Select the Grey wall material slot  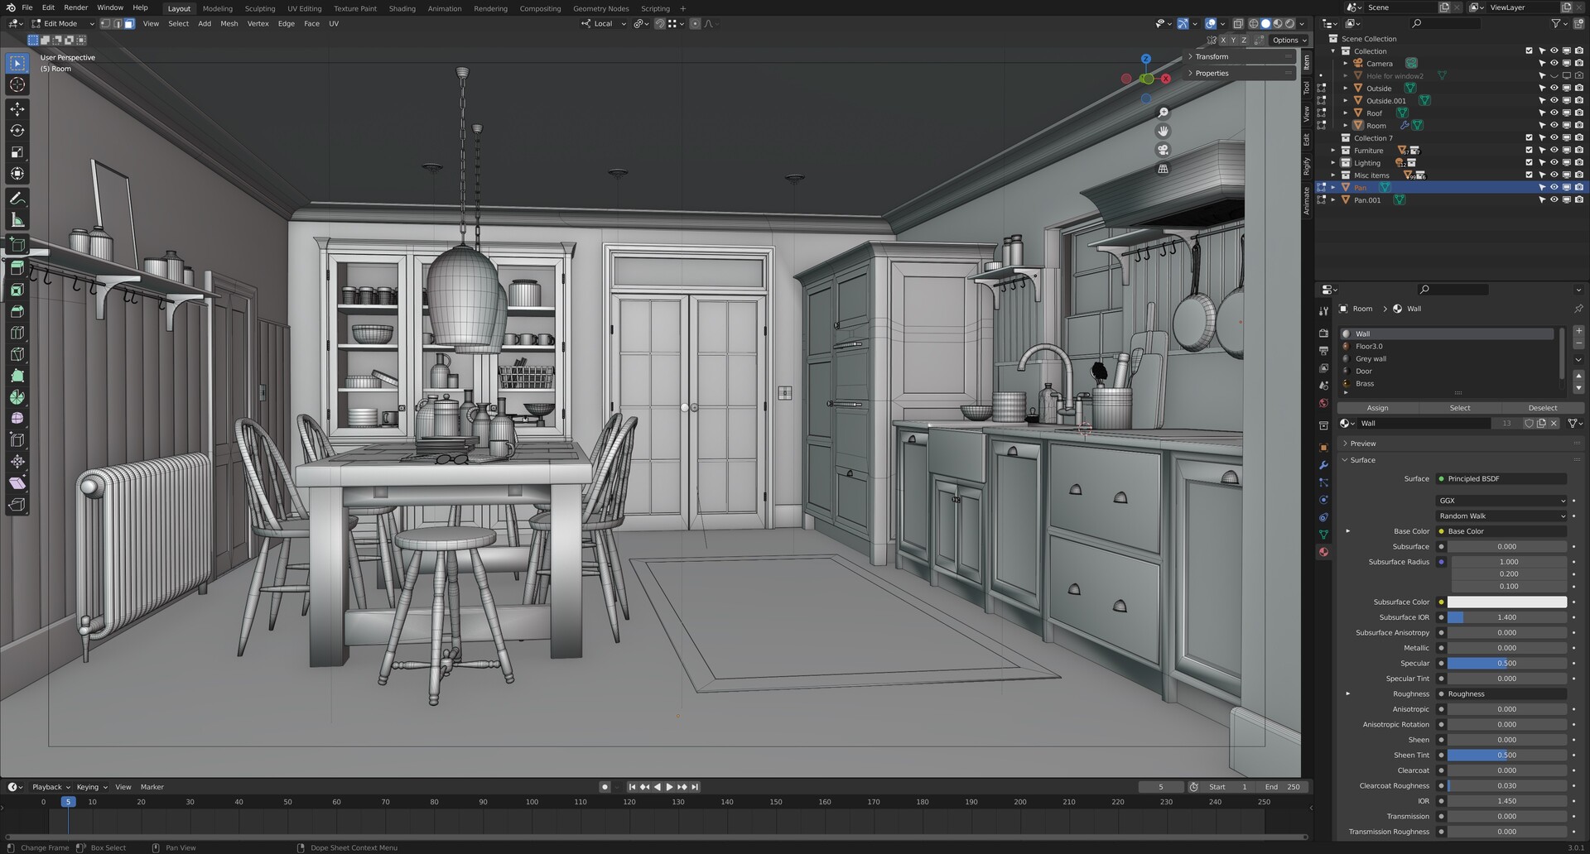click(1448, 359)
